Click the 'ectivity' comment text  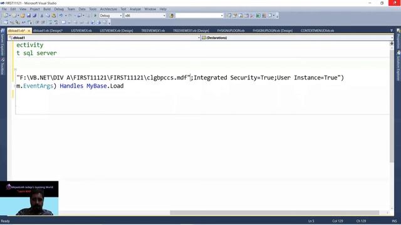pyautogui.click(x=30, y=45)
